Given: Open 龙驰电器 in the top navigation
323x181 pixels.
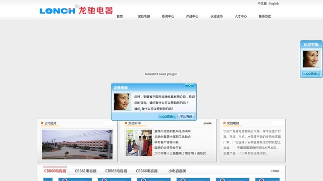Looking at the screenshot, I should (x=144, y=17).
